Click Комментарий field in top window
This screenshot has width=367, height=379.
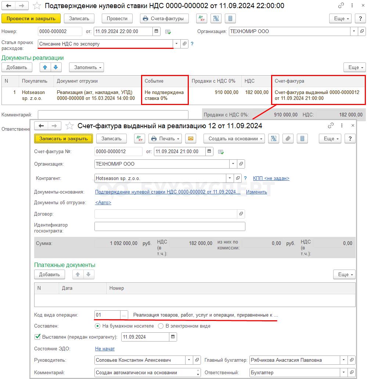coord(113,115)
